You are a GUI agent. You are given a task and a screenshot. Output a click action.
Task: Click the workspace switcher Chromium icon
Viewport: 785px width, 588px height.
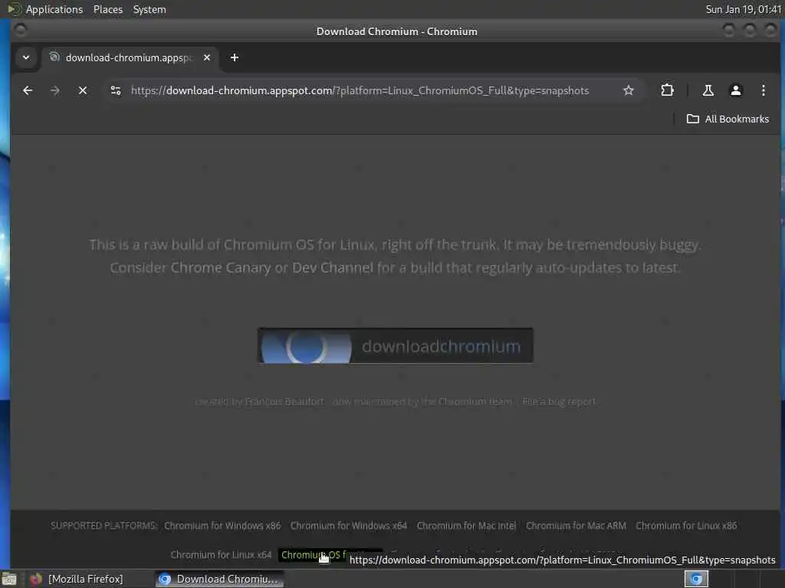point(696,579)
